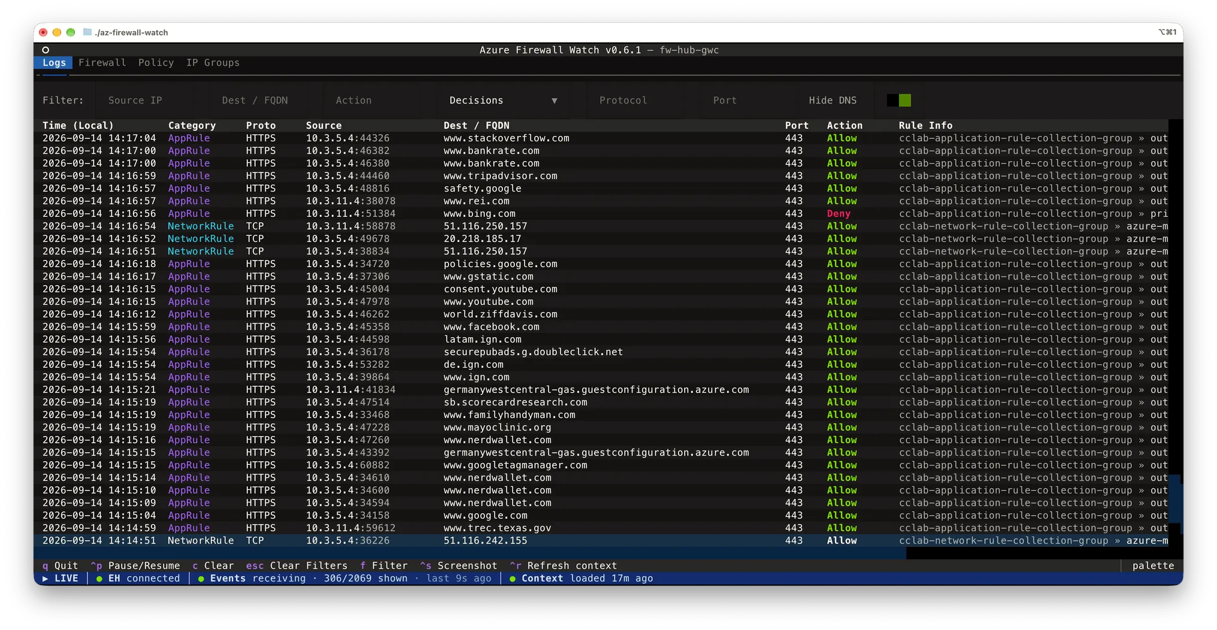Viewport: 1217px width, 630px height.
Task: Click the folder icon in the title bar
Action: click(x=87, y=32)
